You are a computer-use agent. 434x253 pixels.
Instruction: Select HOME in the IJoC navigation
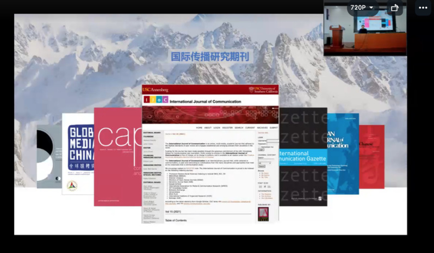[x=199, y=128]
